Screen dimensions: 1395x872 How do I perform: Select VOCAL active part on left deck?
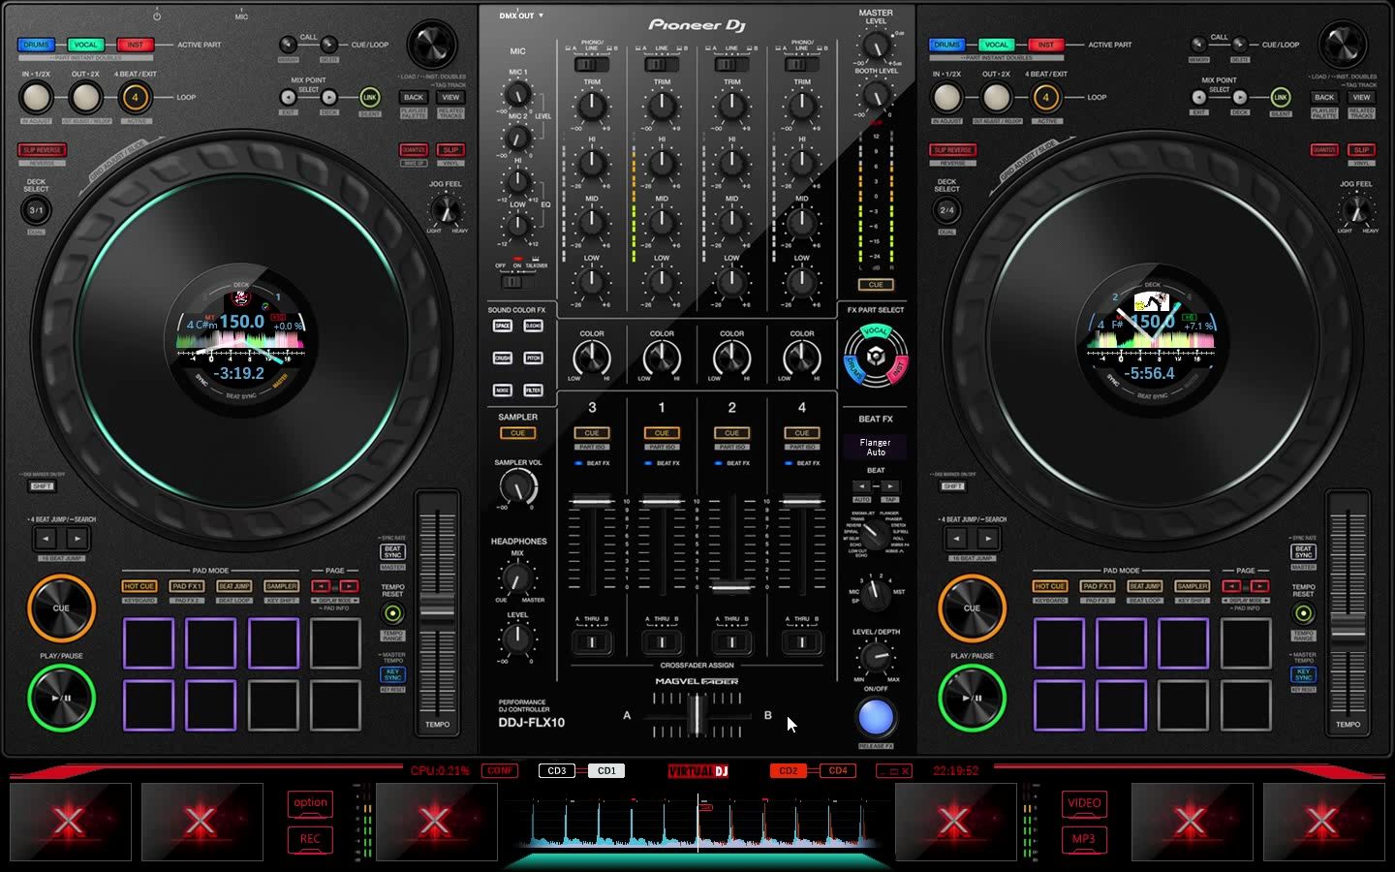tap(85, 45)
